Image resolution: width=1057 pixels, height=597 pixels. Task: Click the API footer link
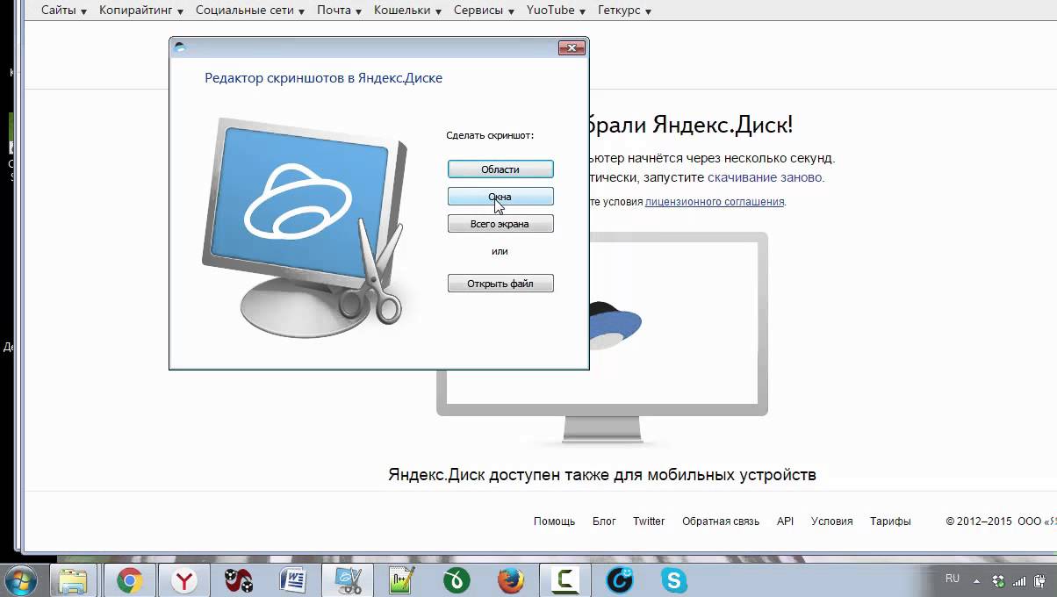pos(785,521)
